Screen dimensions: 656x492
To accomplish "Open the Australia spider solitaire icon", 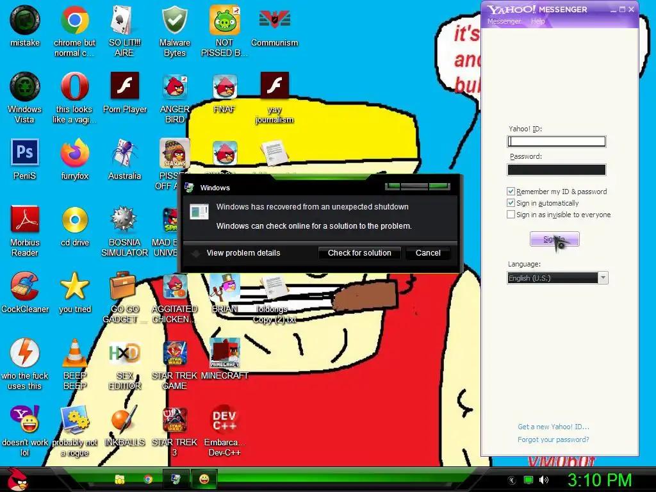I will pyautogui.click(x=124, y=153).
